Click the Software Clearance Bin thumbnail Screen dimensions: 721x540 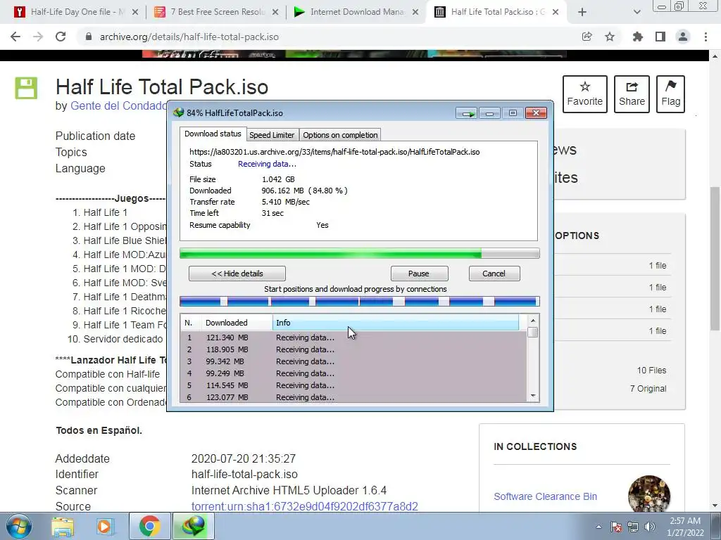pyautogui.click(x=648, y=494)
